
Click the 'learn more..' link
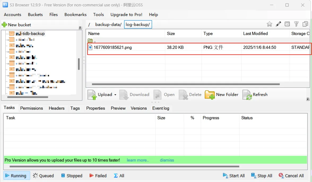click(138, 160)
